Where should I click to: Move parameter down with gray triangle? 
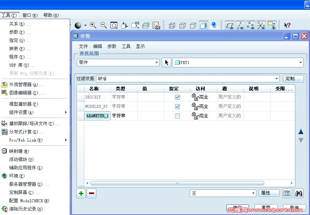click(x=301, y=140)
